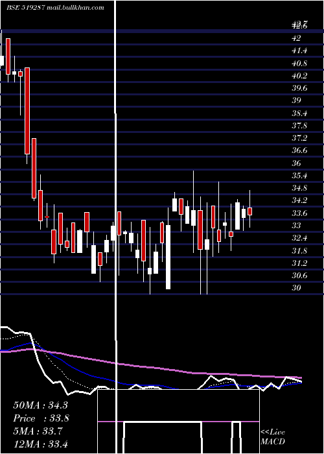324x454 pixels.
Task: Click the 34.8 price axis label
Action: point(299,188)
